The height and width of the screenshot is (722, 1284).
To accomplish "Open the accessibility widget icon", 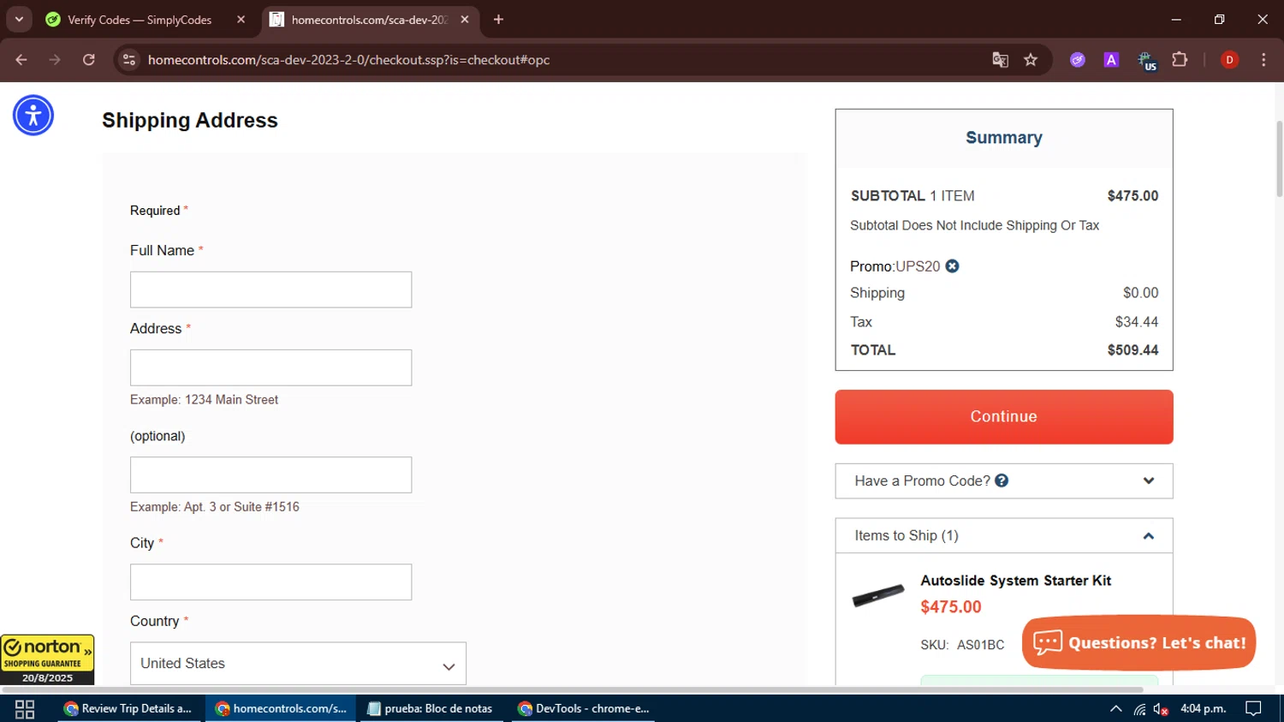I will point(33,116).
